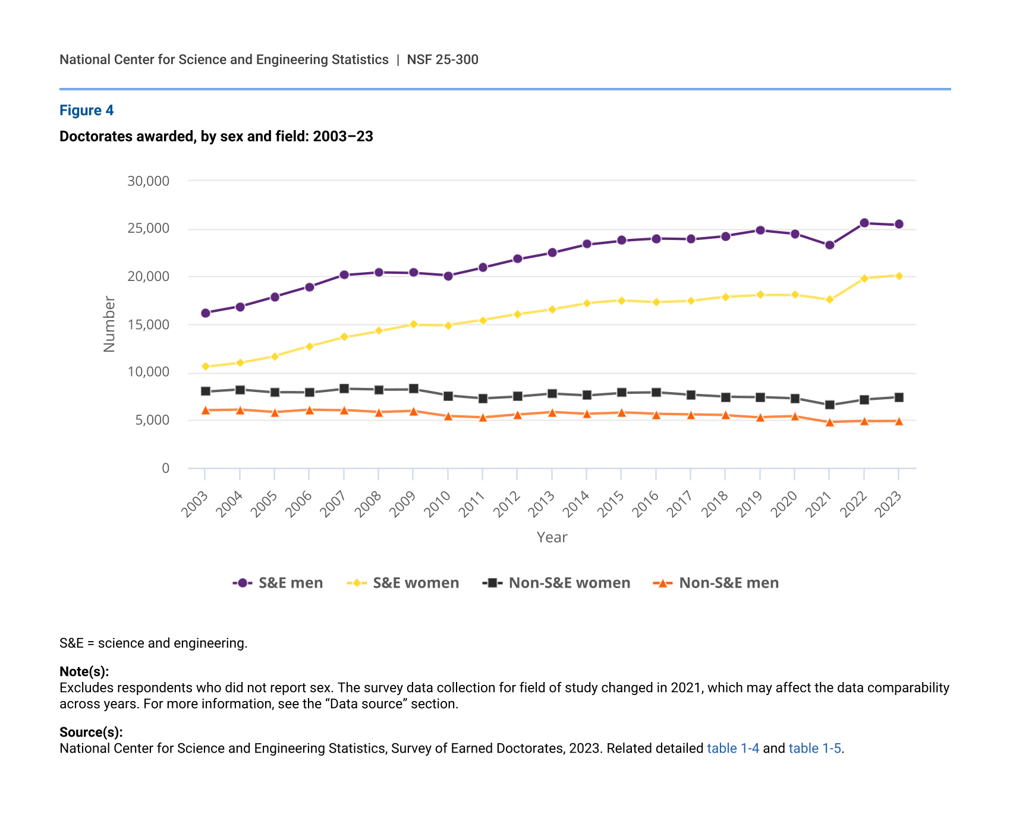Click the Year axis title

click(552, 537)
